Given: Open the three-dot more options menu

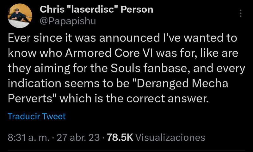Looking at the screenshot, I should tap(240, 13).
